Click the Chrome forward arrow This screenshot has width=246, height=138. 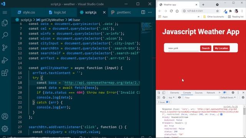[166, 11]
